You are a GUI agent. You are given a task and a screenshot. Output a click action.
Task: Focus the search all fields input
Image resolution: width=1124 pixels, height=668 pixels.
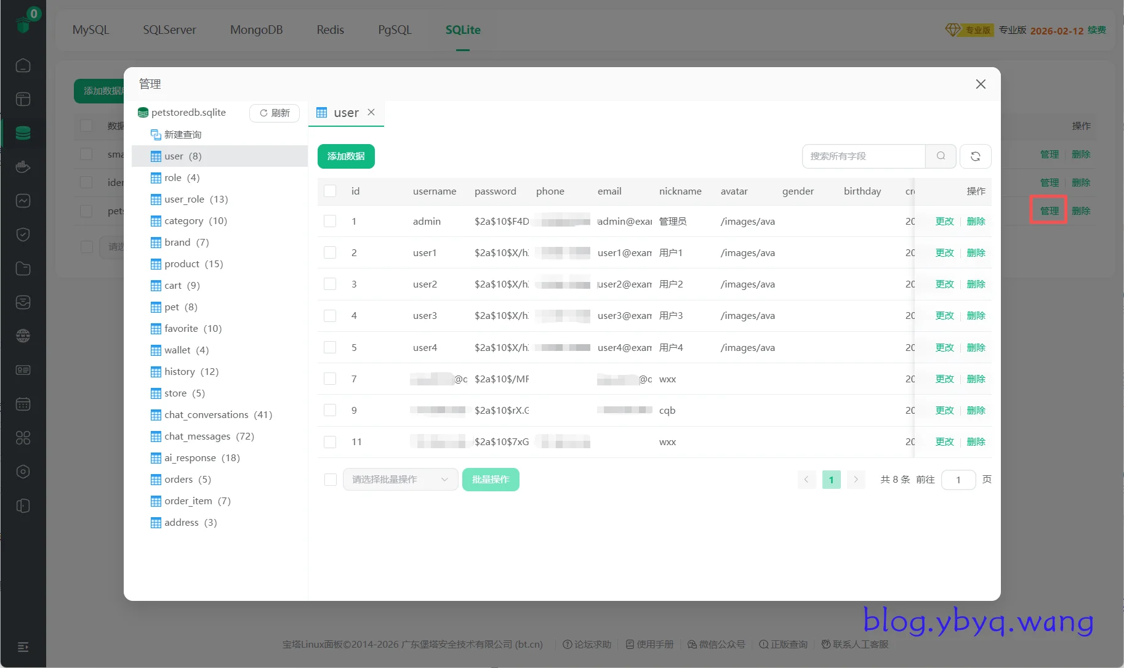coord(864,156)
